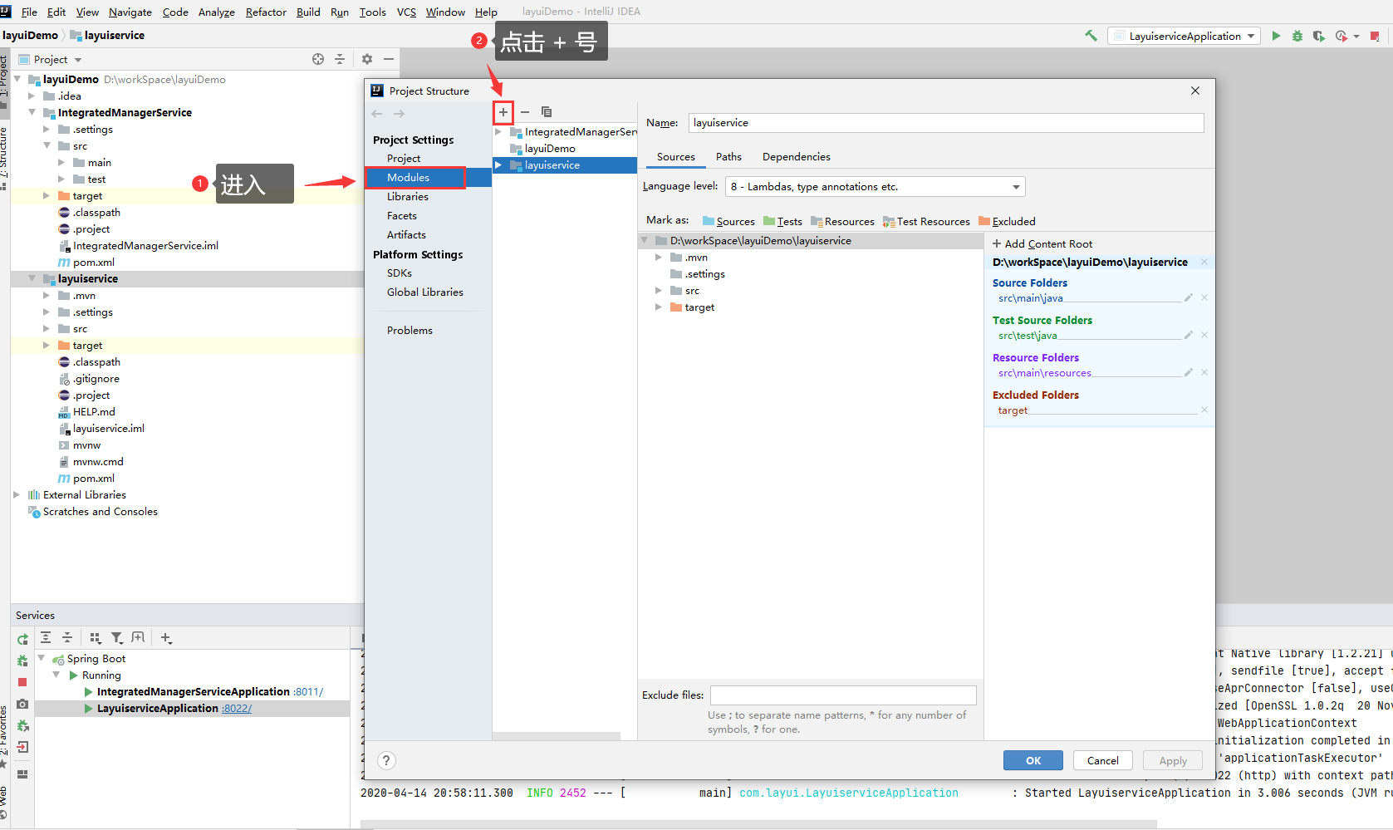This screenshot has height=830, width=1393.
Task: Hide the Project panel with the minus icon
Action: pyautogui.click(x=388, y=59)
